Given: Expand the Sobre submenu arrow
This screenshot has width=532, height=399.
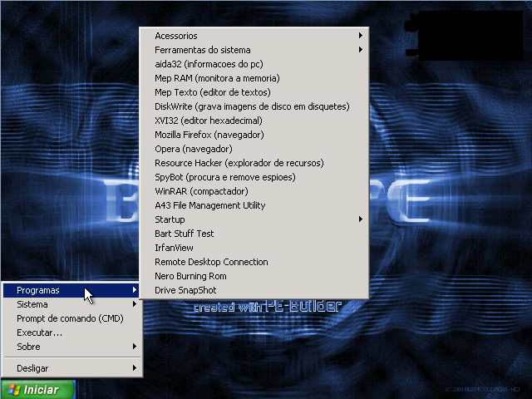Looking at the screenshot, I should pos(135,347).
